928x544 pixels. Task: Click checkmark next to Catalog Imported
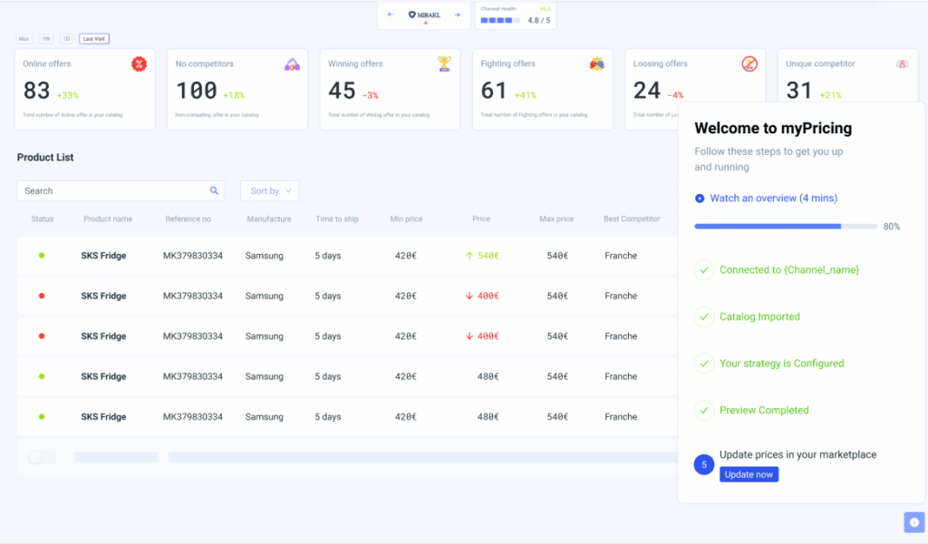(703, 316)
